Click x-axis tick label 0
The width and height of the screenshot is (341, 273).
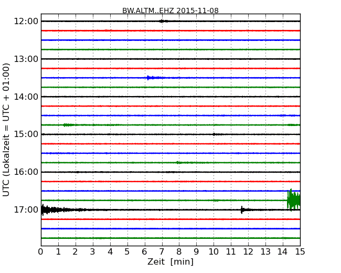tap(41, 252)
